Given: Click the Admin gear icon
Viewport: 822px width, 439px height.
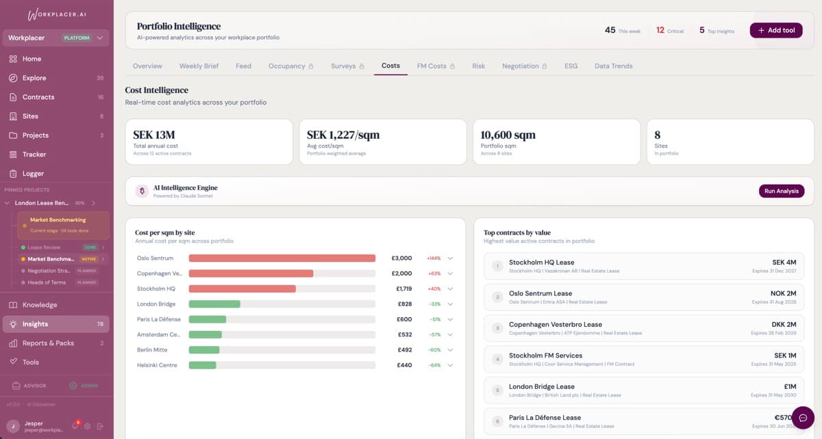Looking at the screenshot, I should coord(73,386).
